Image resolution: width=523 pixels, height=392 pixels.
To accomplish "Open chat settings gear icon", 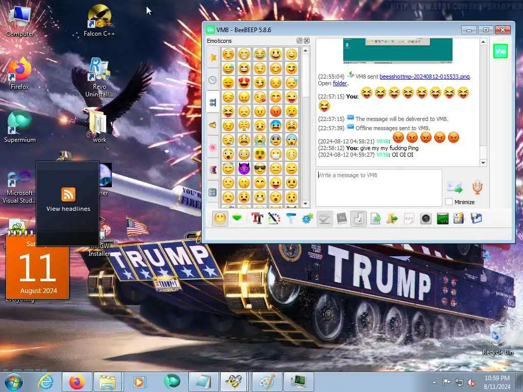I will tap(307, 218).
